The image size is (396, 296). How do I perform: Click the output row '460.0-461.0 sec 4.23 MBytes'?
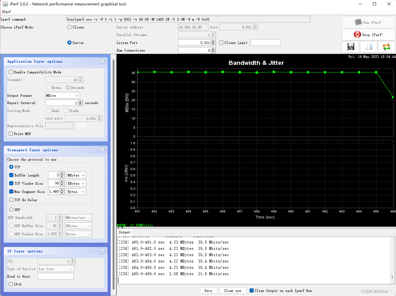point(174,242)
